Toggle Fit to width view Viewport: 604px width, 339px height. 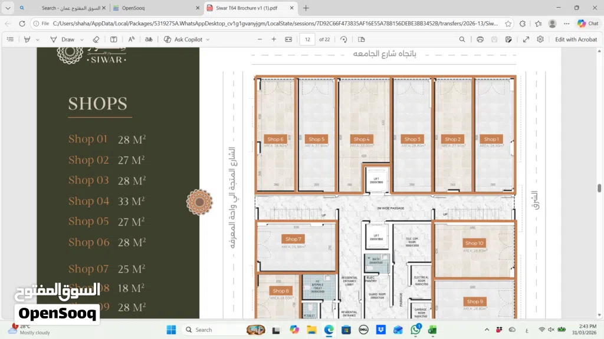[x=288, y=39]
